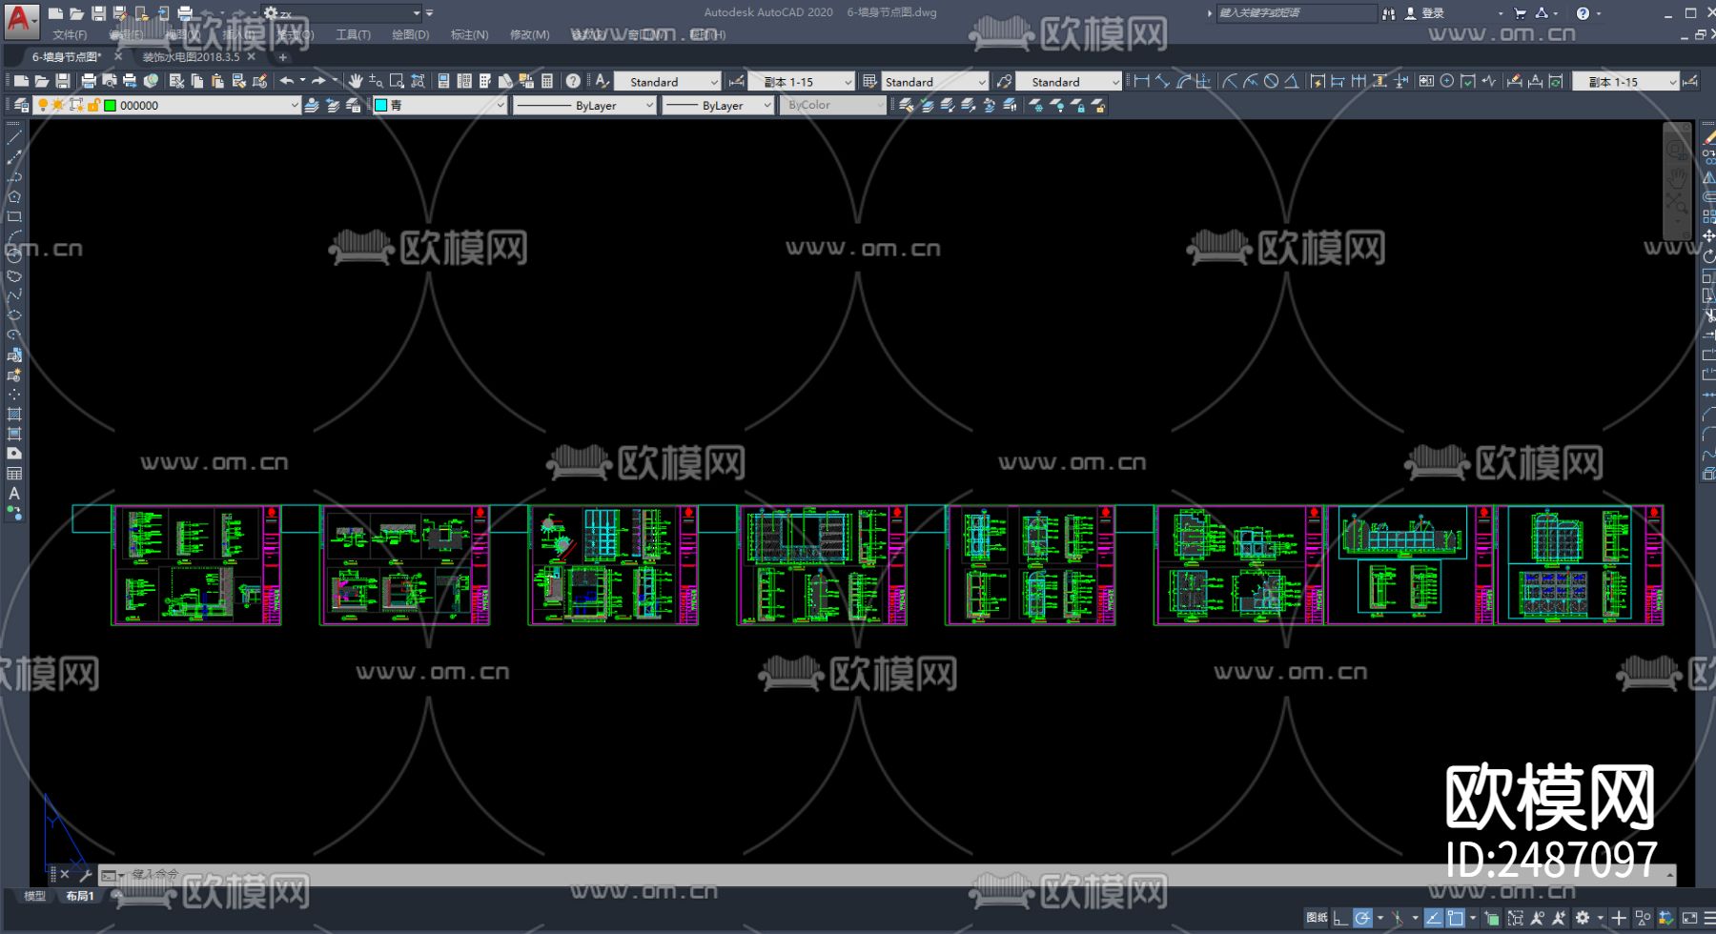Open the dimension style 副本 1-15 dropdown near text style
The width and height of the screenshot is (1716, 934).
tap(801, 82)
